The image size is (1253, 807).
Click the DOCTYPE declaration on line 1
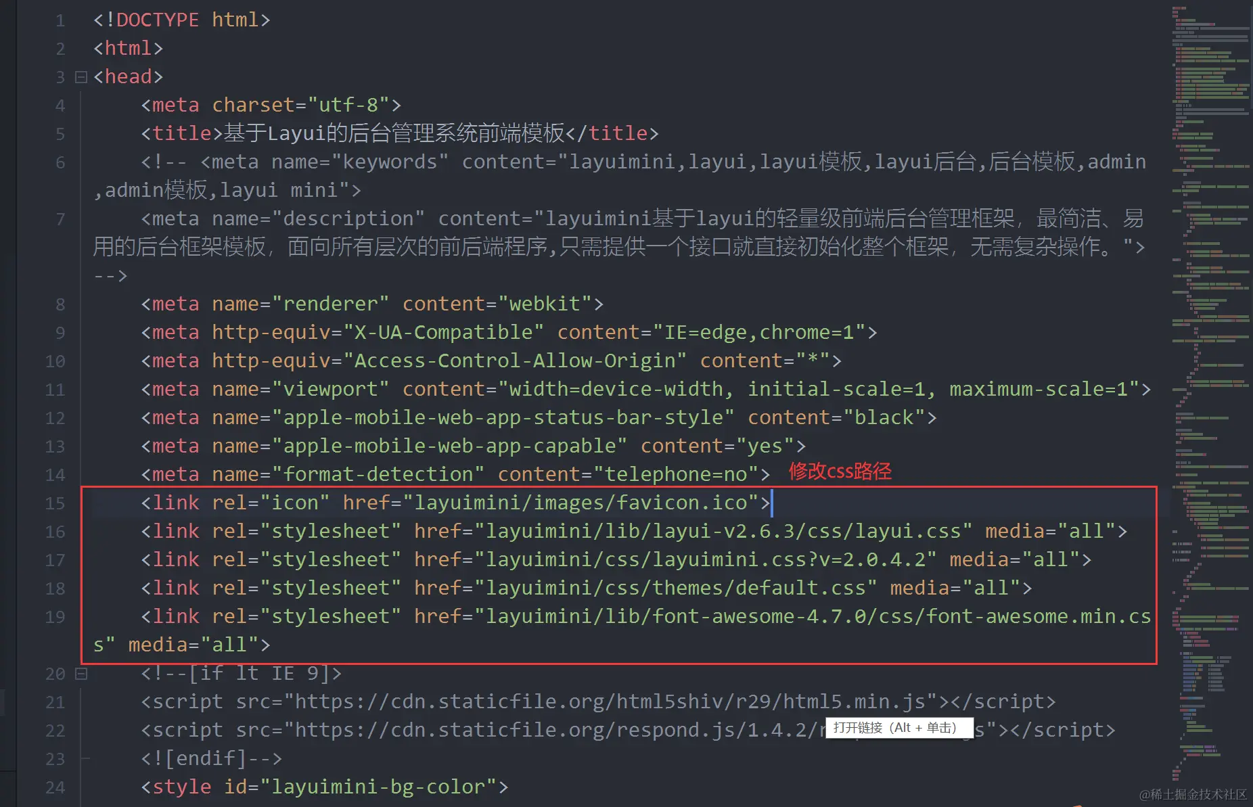pyautogui.click(x=182, y=20)
